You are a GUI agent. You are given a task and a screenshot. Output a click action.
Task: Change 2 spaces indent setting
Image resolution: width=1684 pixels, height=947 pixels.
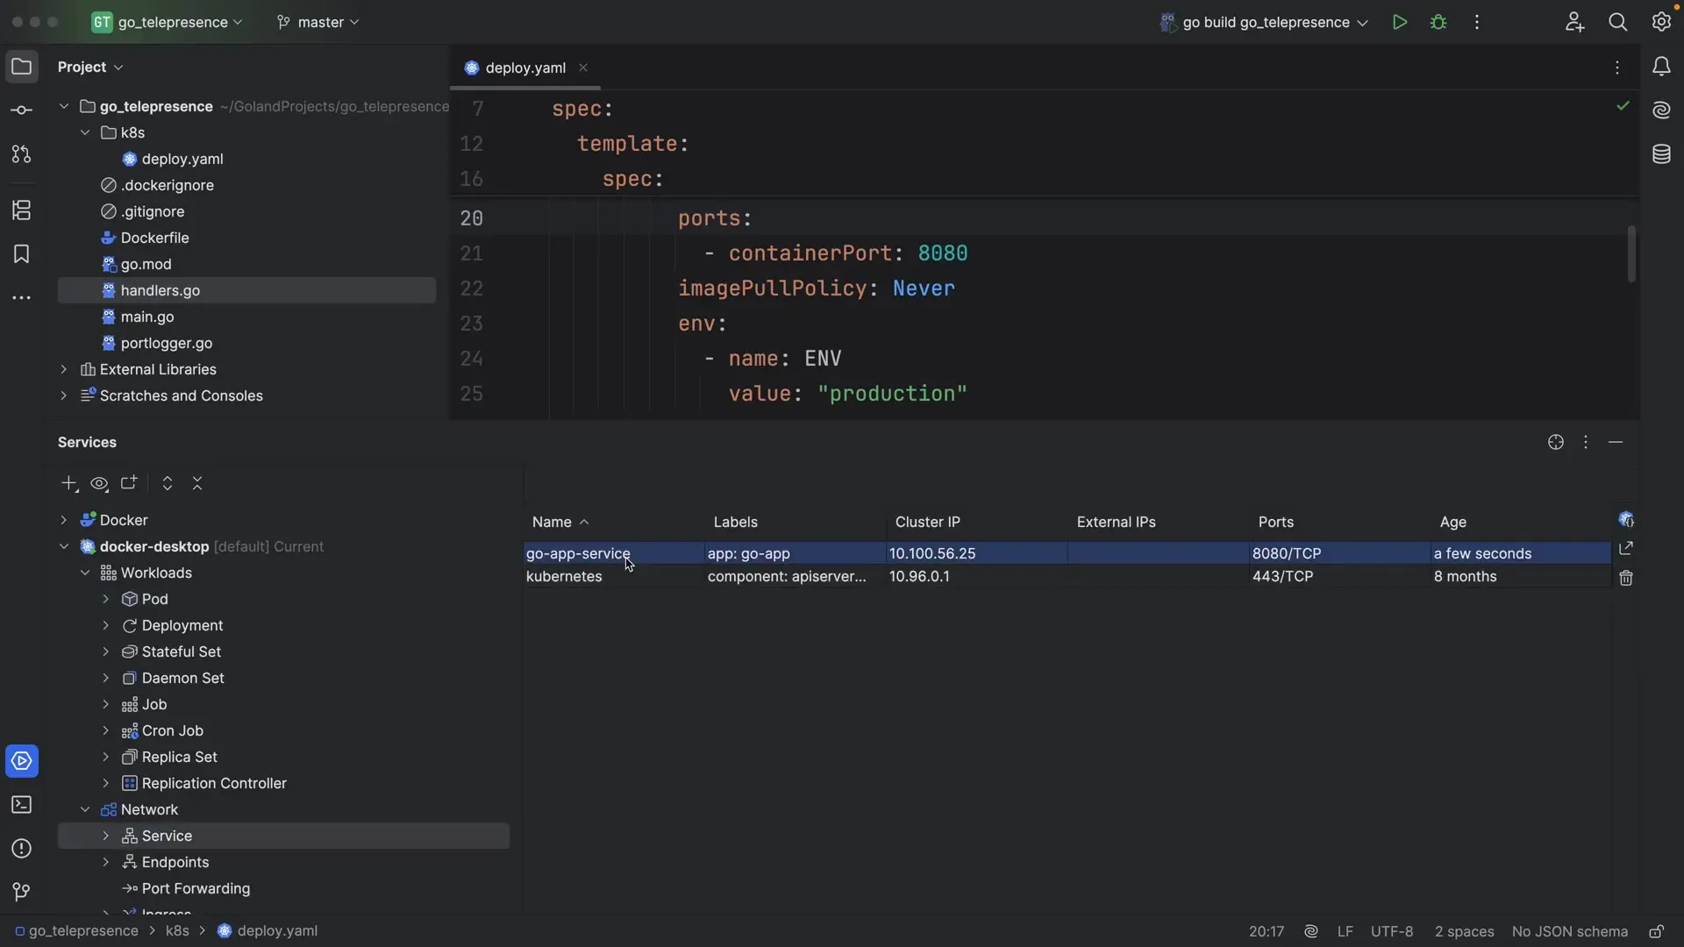click(1464, 931)
